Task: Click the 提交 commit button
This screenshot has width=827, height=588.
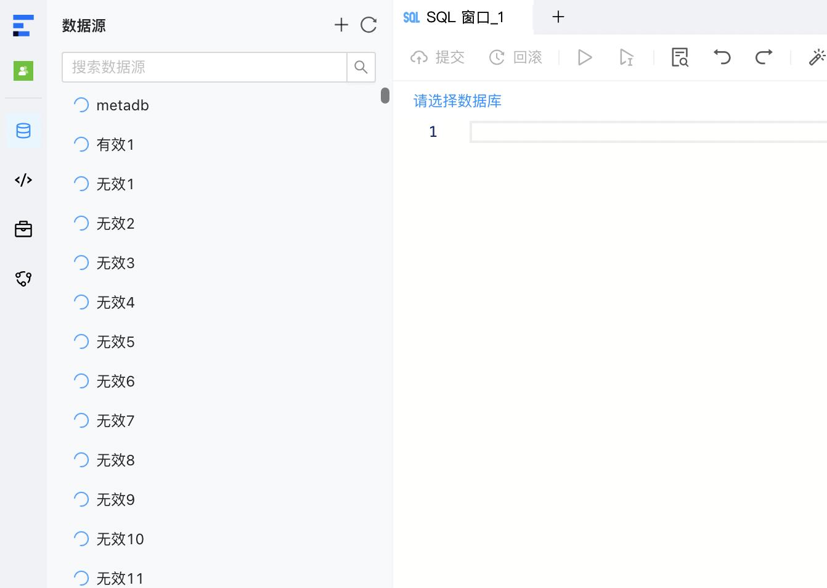Action: point(437,57)
